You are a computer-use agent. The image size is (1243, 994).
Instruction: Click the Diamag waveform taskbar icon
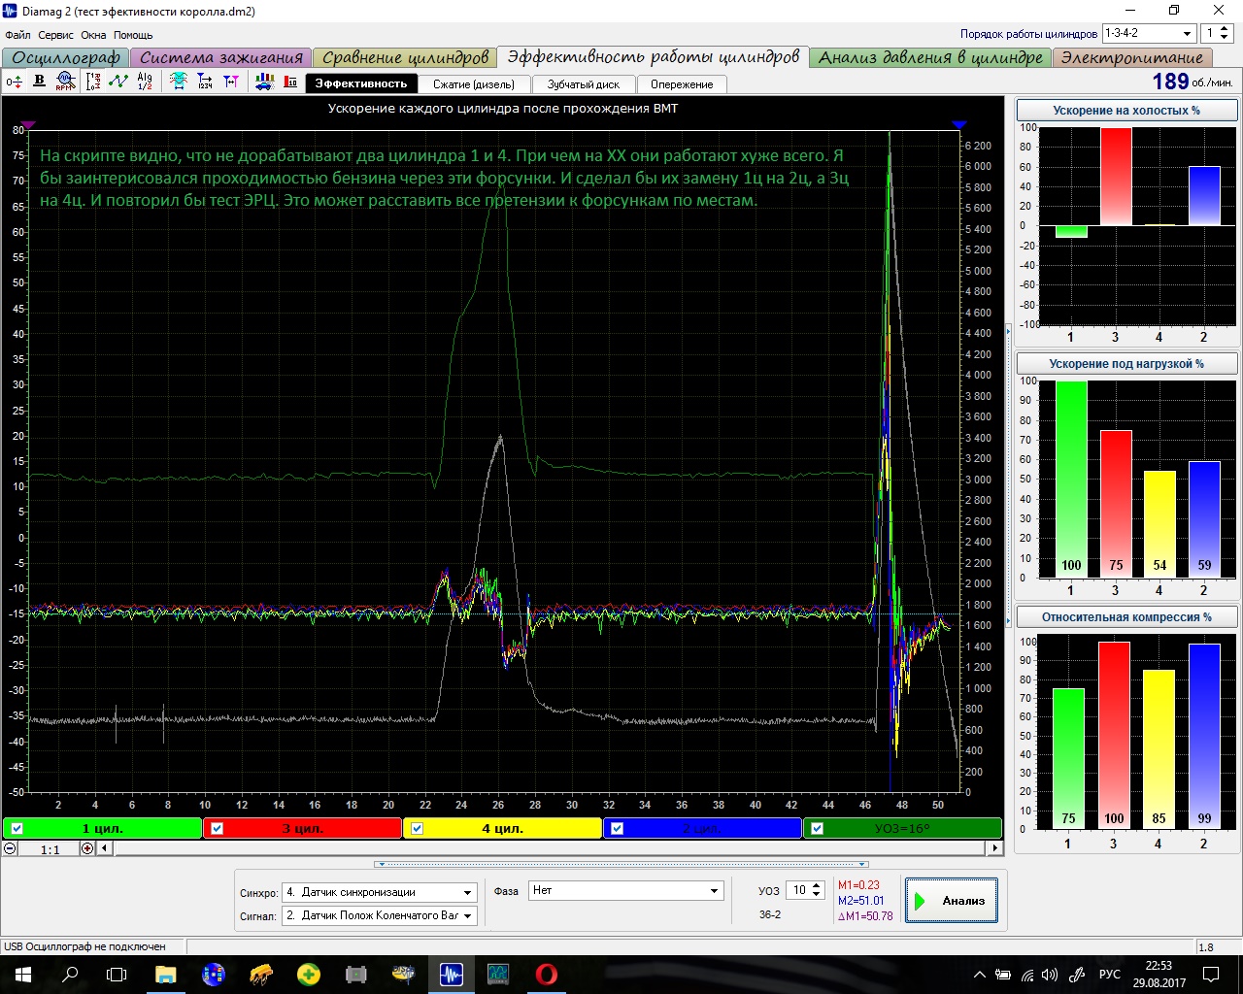(452, 975)
